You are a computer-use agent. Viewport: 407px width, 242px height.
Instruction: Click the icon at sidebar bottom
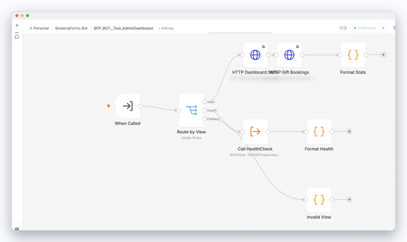(17, 229)
